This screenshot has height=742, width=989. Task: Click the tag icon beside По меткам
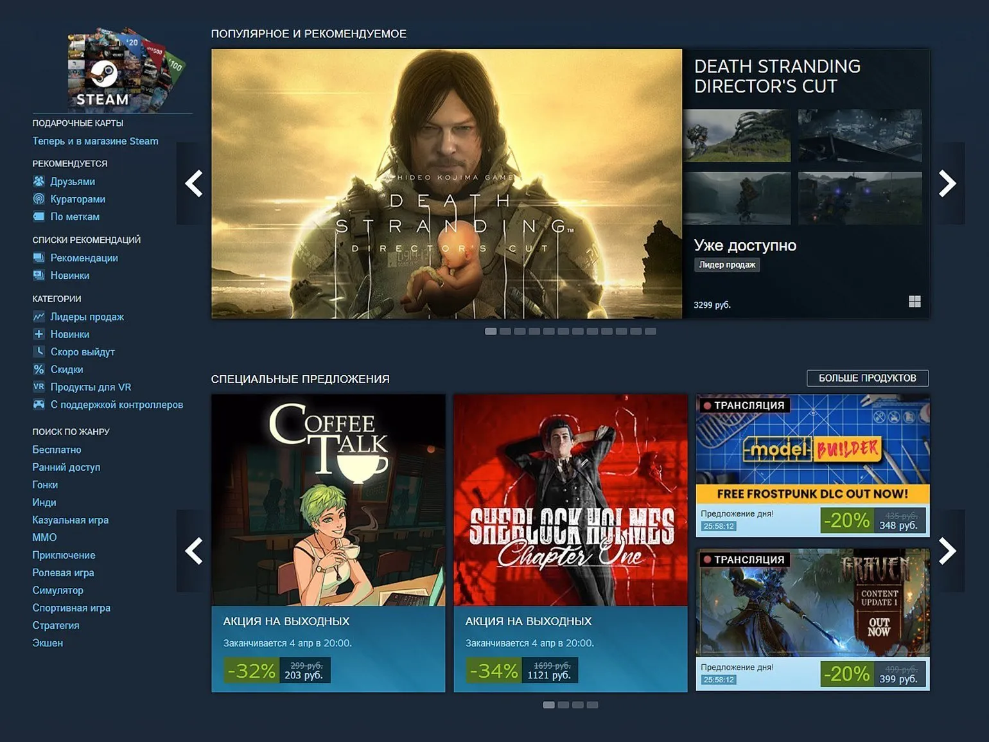click(39, 216)
